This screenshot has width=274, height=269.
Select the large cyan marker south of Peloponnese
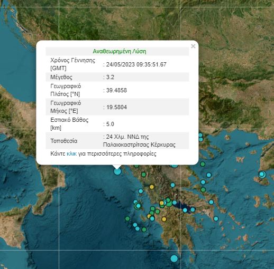[174, 258]
